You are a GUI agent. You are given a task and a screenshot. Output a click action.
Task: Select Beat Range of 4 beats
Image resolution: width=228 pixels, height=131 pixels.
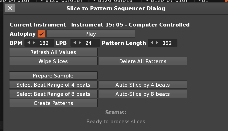(53, 85)
